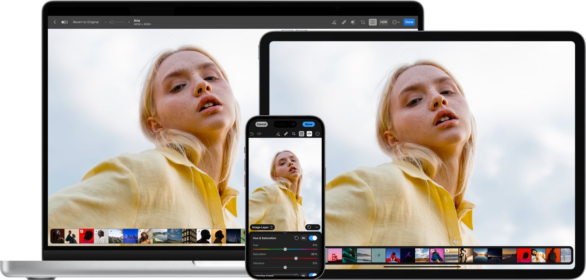Click the back arrow in Mac toolbar

pos(55,22)
